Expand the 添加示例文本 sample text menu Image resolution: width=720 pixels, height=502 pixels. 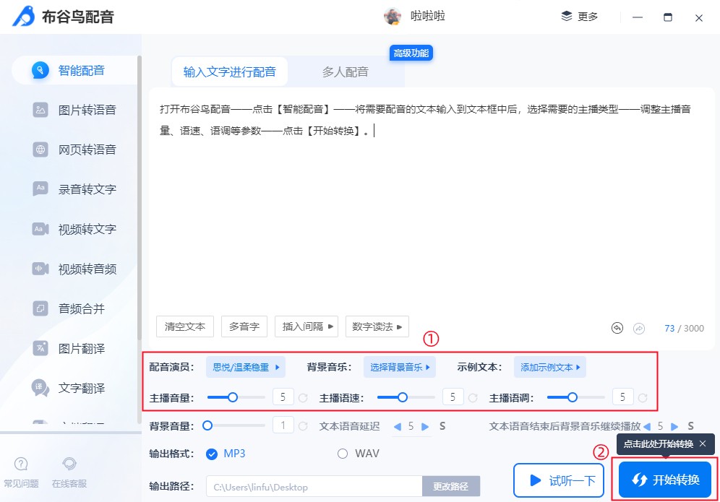[549, 367]
